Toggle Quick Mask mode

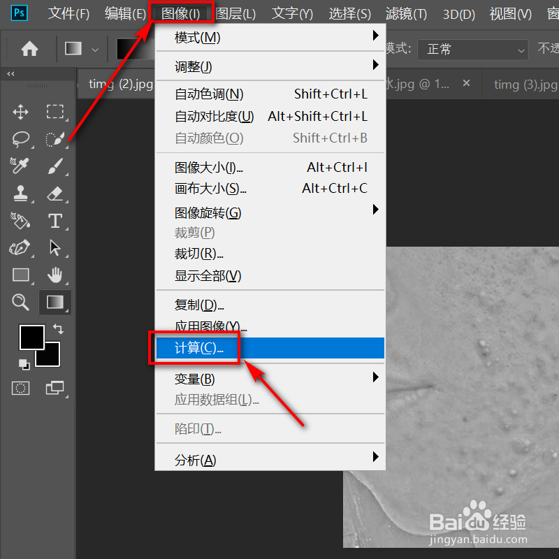click(21, 388)
